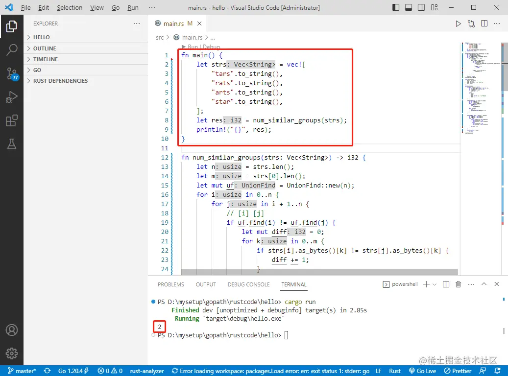Click the src breadcrumb segment
Image resolution: width=508 pixels, height=376 pixels.
click(x=160, y=38)
